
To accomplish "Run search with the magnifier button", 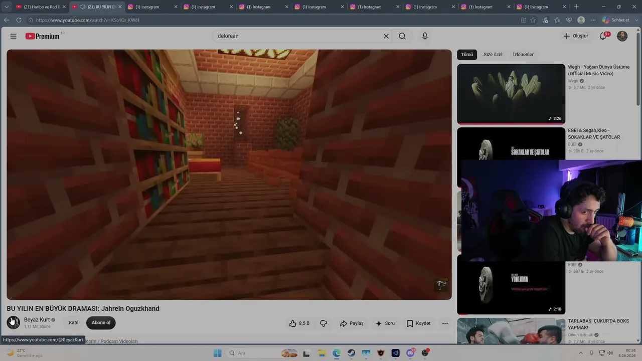I will point(402,36).
